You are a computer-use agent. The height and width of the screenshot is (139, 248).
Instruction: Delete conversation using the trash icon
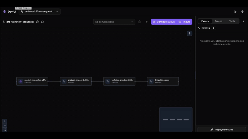139,22
